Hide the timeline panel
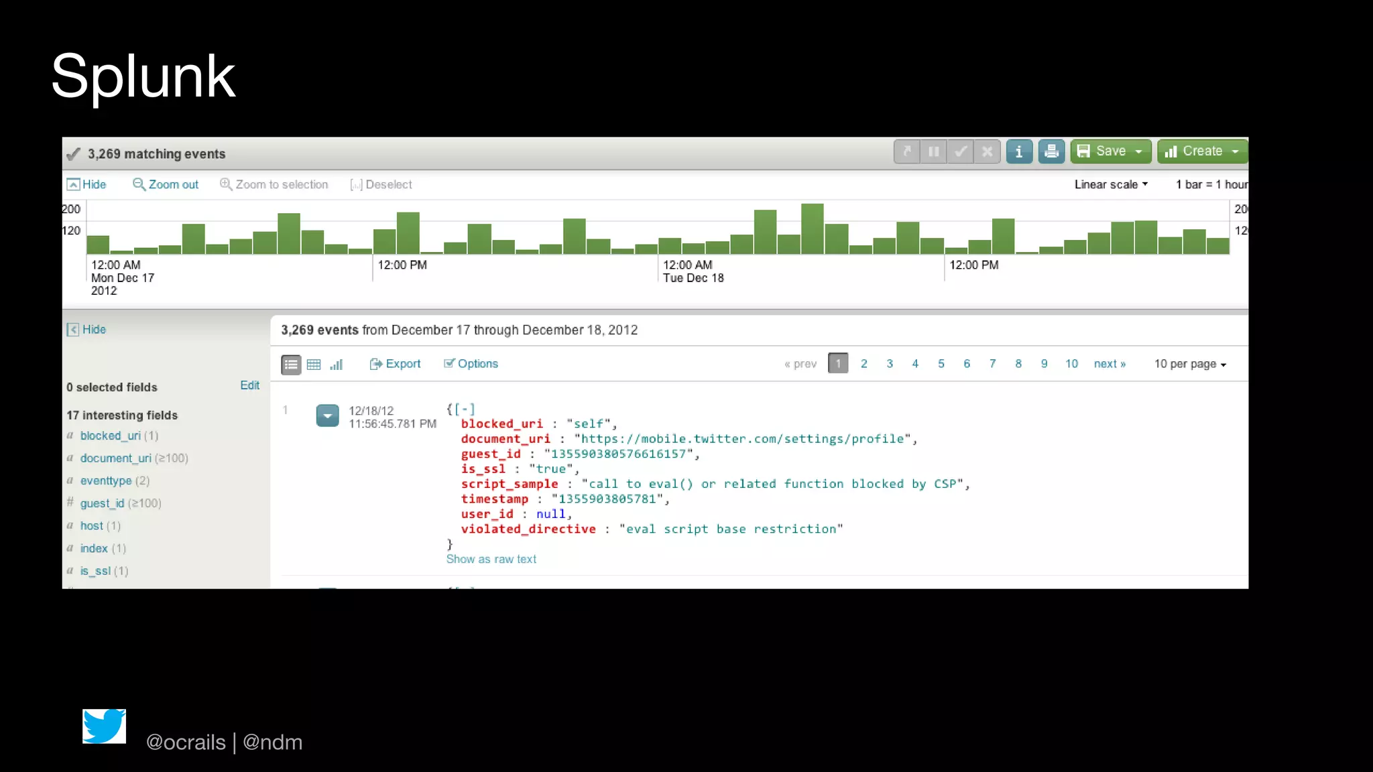1373x772 pixels. click(86, 184)
